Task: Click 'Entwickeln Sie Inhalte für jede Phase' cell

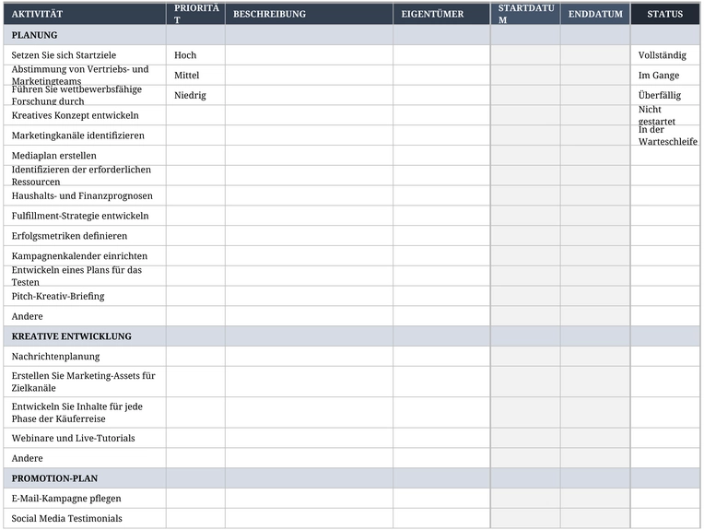Action: pos(85,413)
